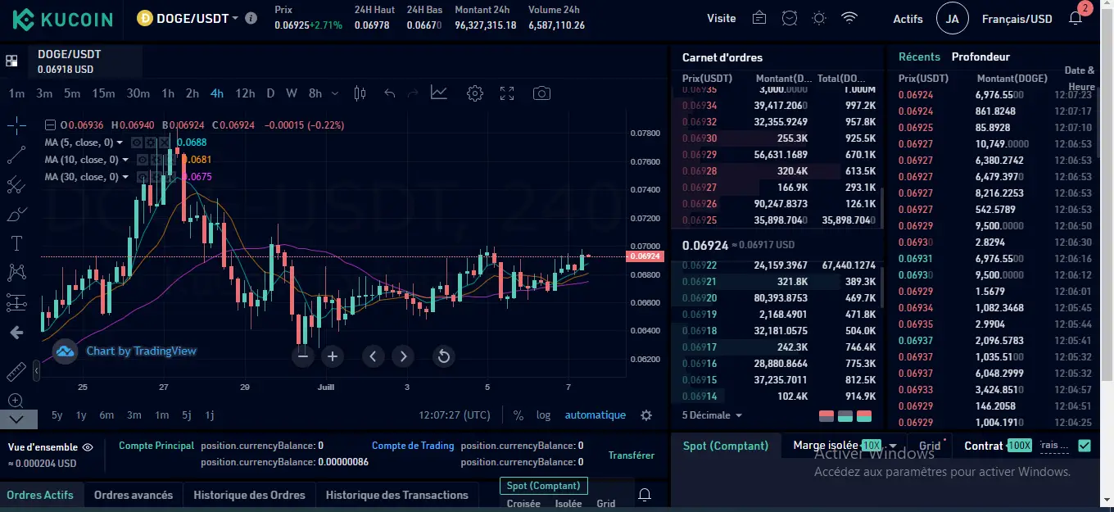Viewport: 1114px width, 512px height.
Task: Expand the DOGE/USDT pair selector
Action: (x=193, y=18)
